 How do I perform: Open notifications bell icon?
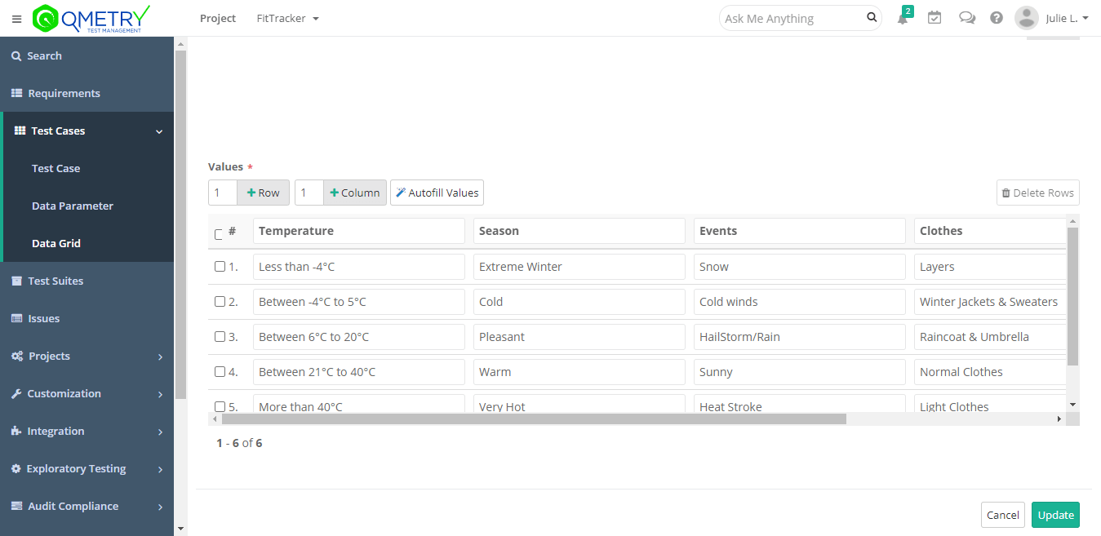903,18
